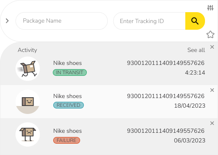Open the See all activity link
This screenshot has height=155, width=218.
(196, 50)
